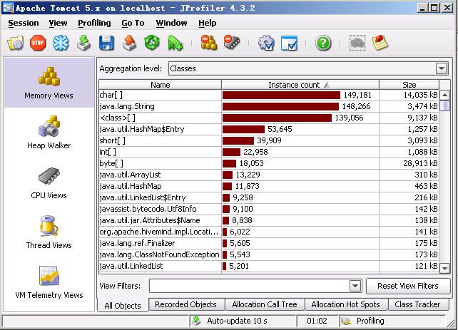Select the java.util.LinkedList$Entry row
458x330 pixels.
pos(269,197)
